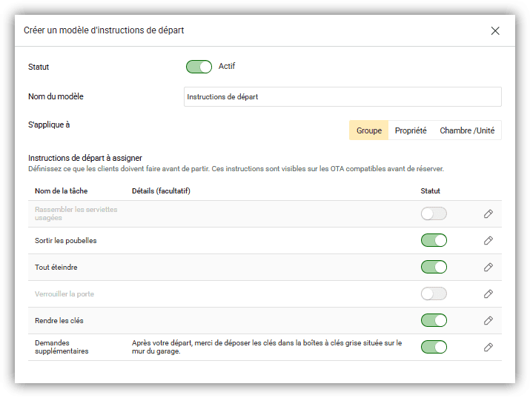Toggle the Actif status switch
The image size is (530, 398).
pyautogui.click(x=199, y=67)
